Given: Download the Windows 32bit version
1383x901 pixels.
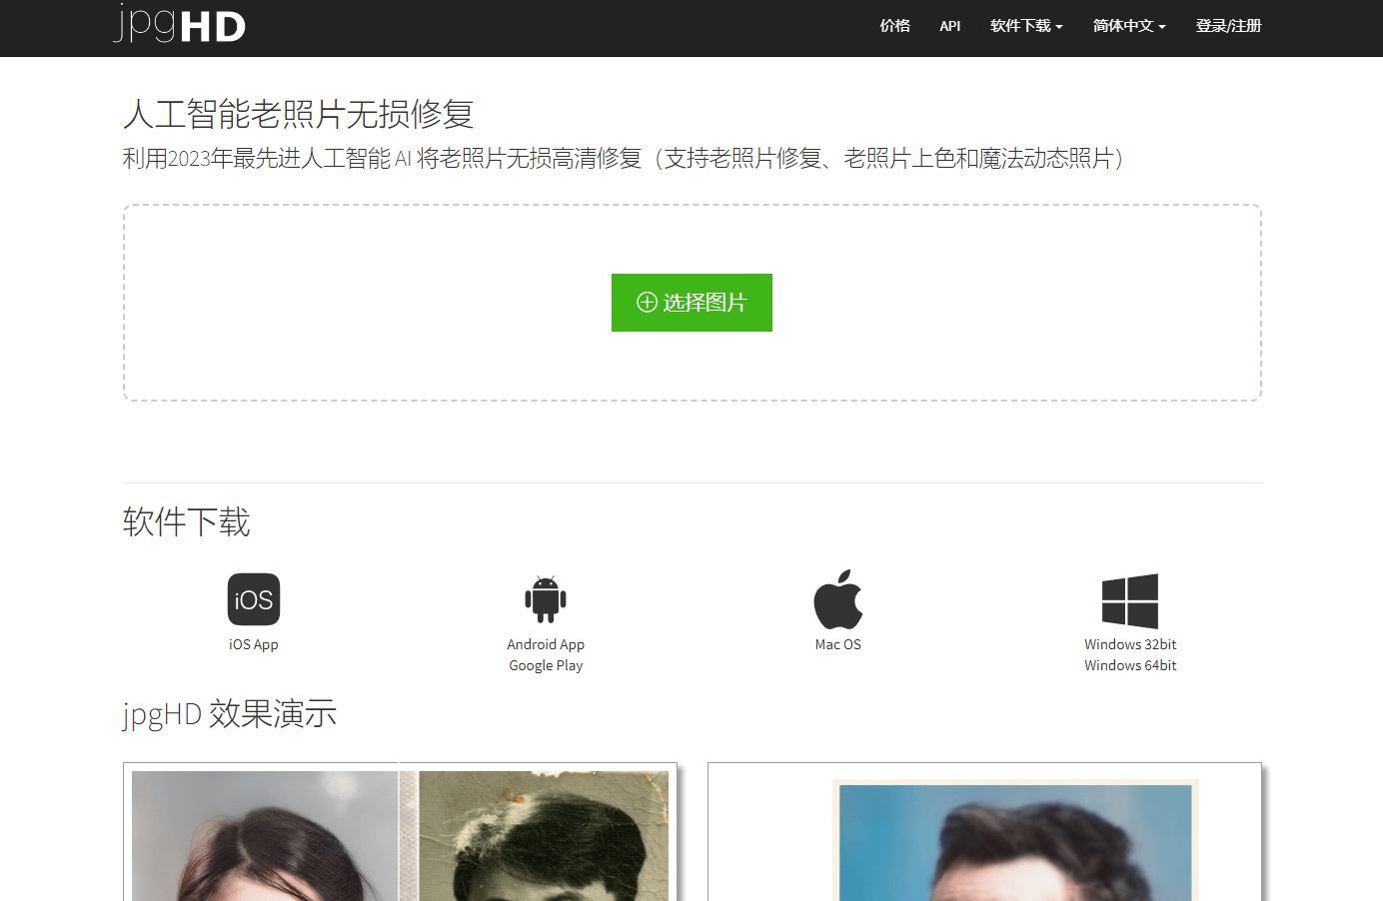Looking at the screenshot, I should click(1130, 644).
